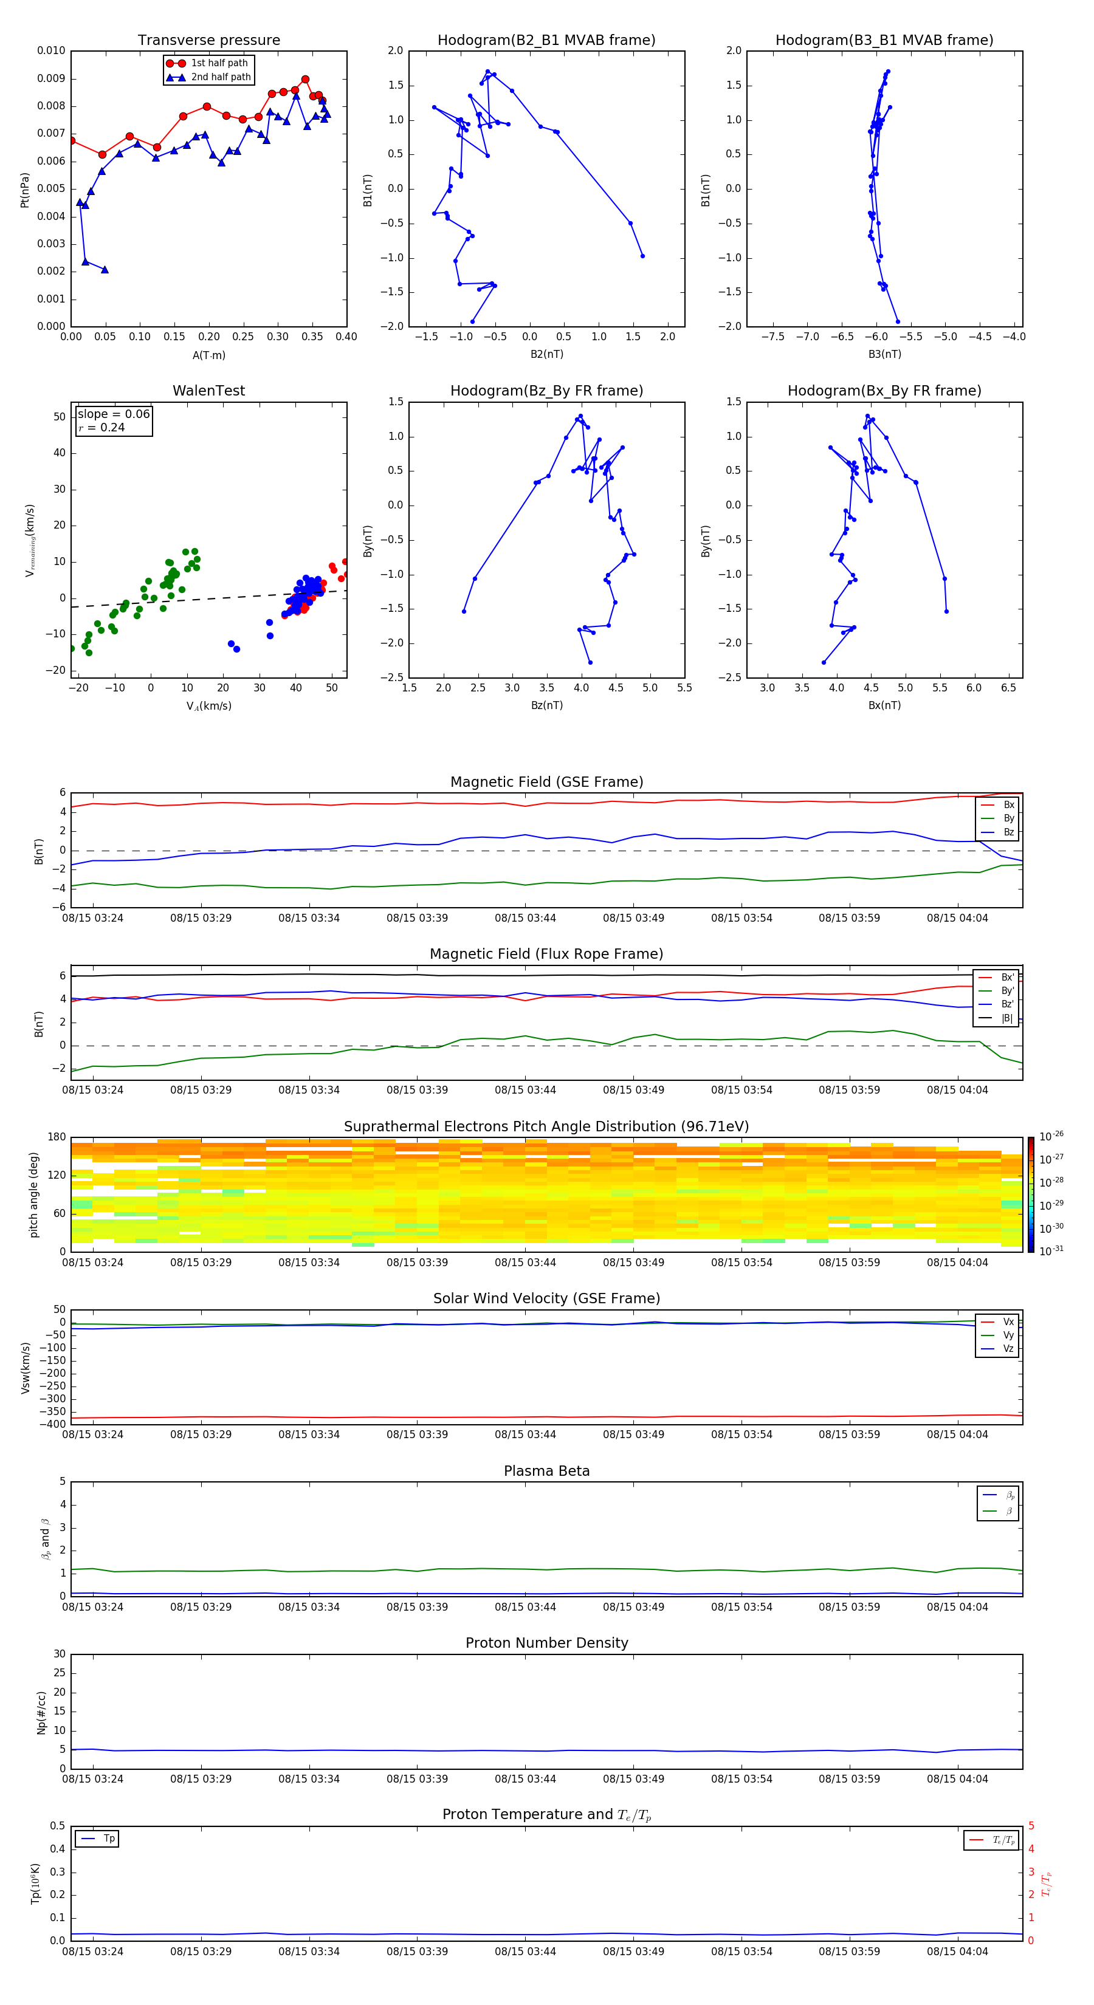
Task: Click the 'B3(nT)' x-axis label
Action: [884, 354]
